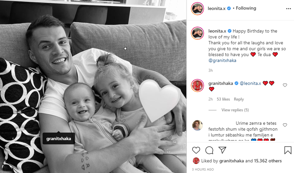View the 53 likes on comment
294x173 pixels.
(x=223, y=99)
